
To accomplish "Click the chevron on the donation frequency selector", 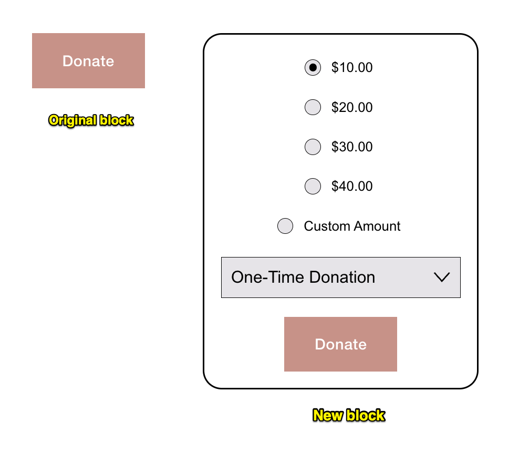I will coord(442,277).
